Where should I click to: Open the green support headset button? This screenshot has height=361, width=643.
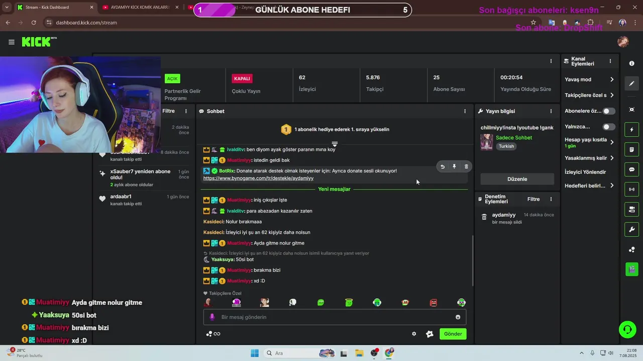pyautogui.click(x=627, y=329)
